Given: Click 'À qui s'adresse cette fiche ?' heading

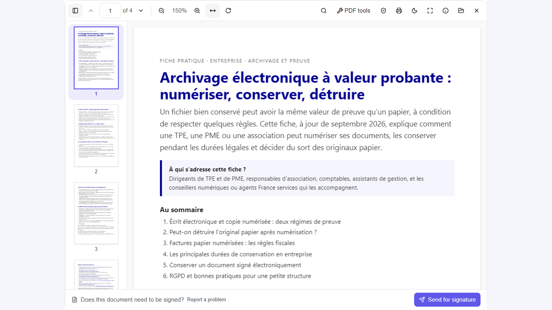Looking at the screenshot, I should pos(207,170).
